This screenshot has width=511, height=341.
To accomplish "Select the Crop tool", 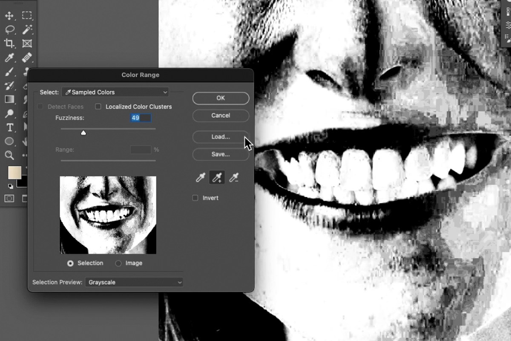I will [9, 43].
